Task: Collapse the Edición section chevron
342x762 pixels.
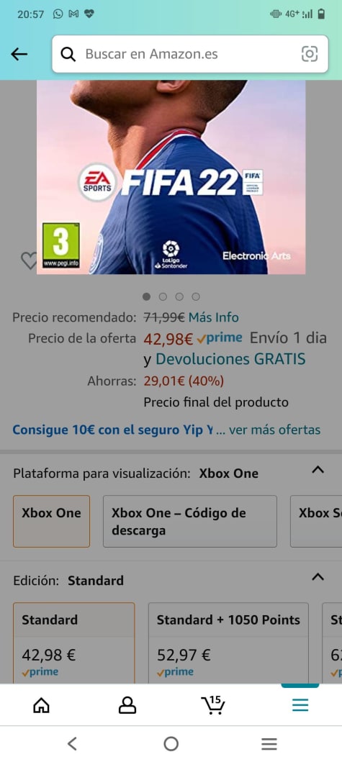Action: tap(318, 577)
